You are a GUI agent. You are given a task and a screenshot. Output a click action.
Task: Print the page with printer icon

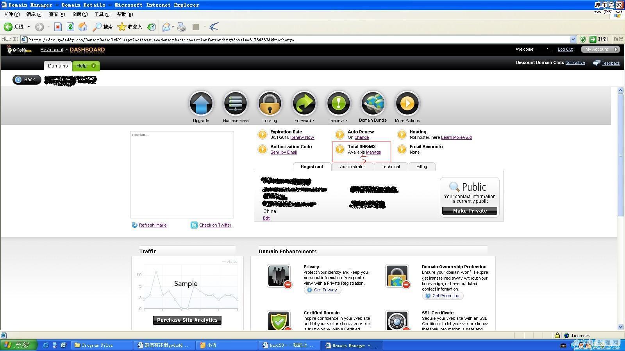(x=182, y=27)
